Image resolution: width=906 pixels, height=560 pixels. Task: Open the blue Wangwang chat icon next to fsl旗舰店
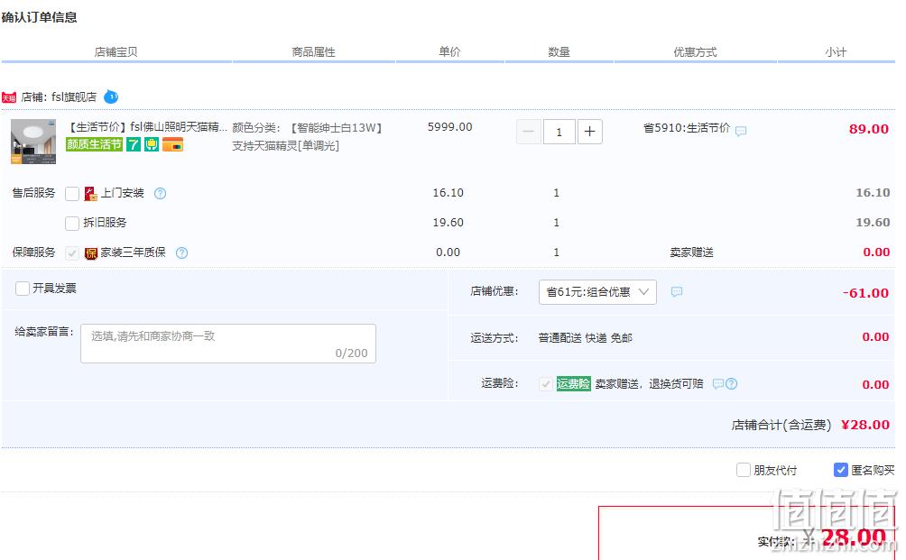click(x=111, y=97)
